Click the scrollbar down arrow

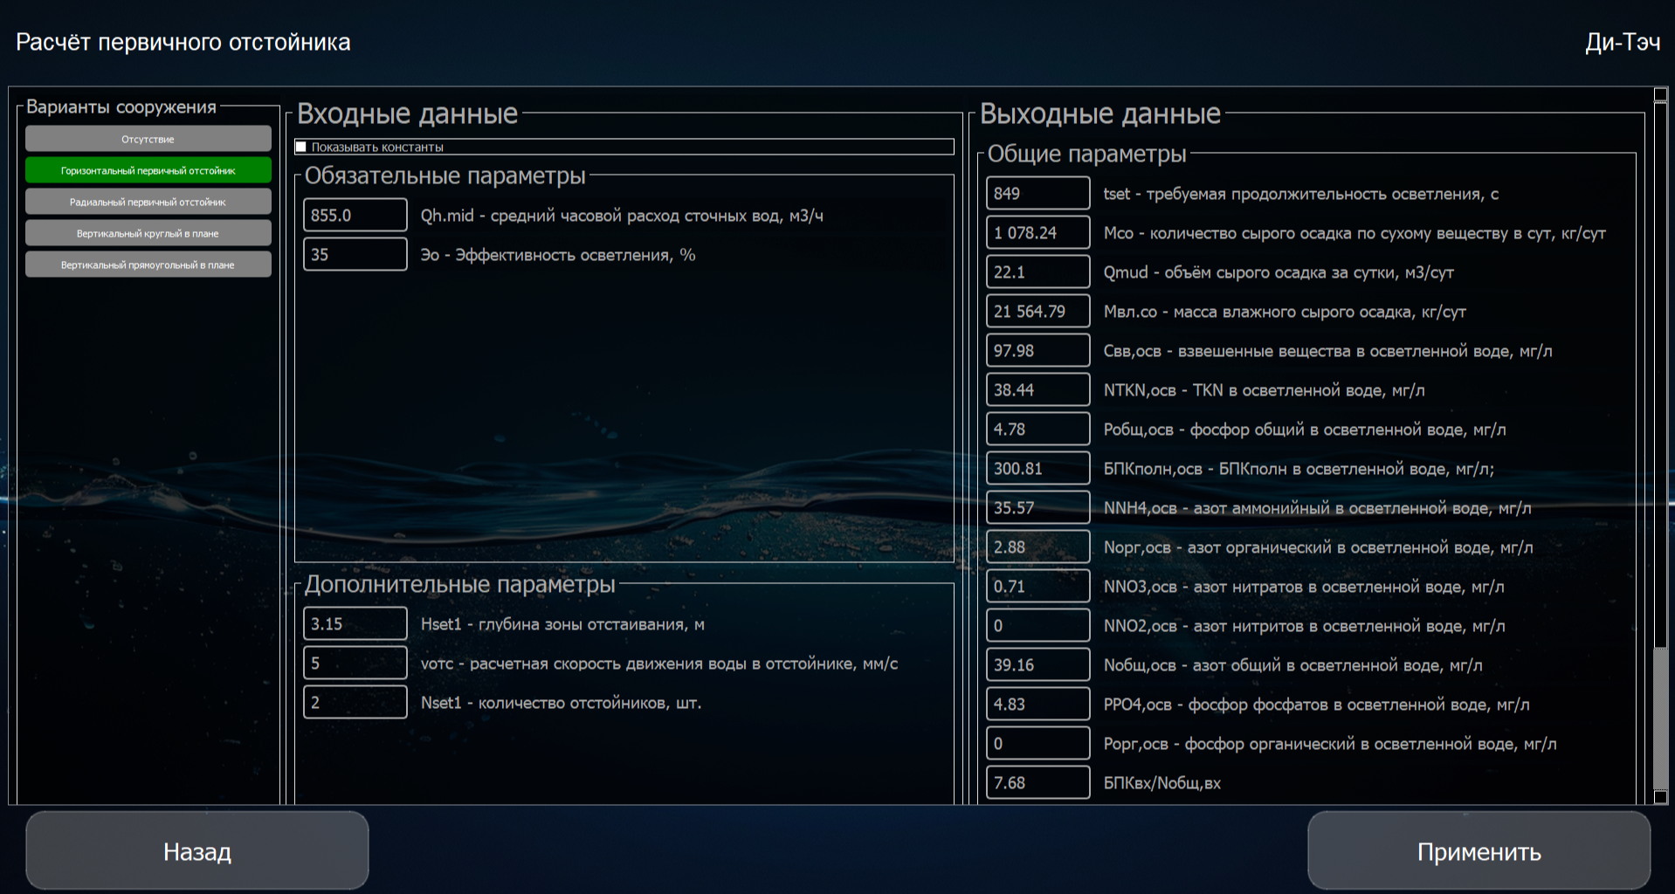1660,796
